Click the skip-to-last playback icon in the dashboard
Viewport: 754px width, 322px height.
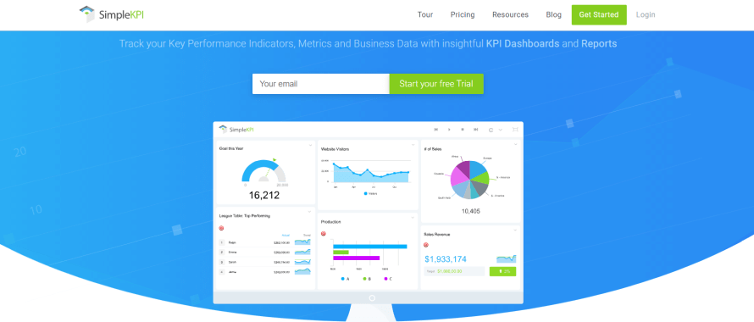click(475, 130)
